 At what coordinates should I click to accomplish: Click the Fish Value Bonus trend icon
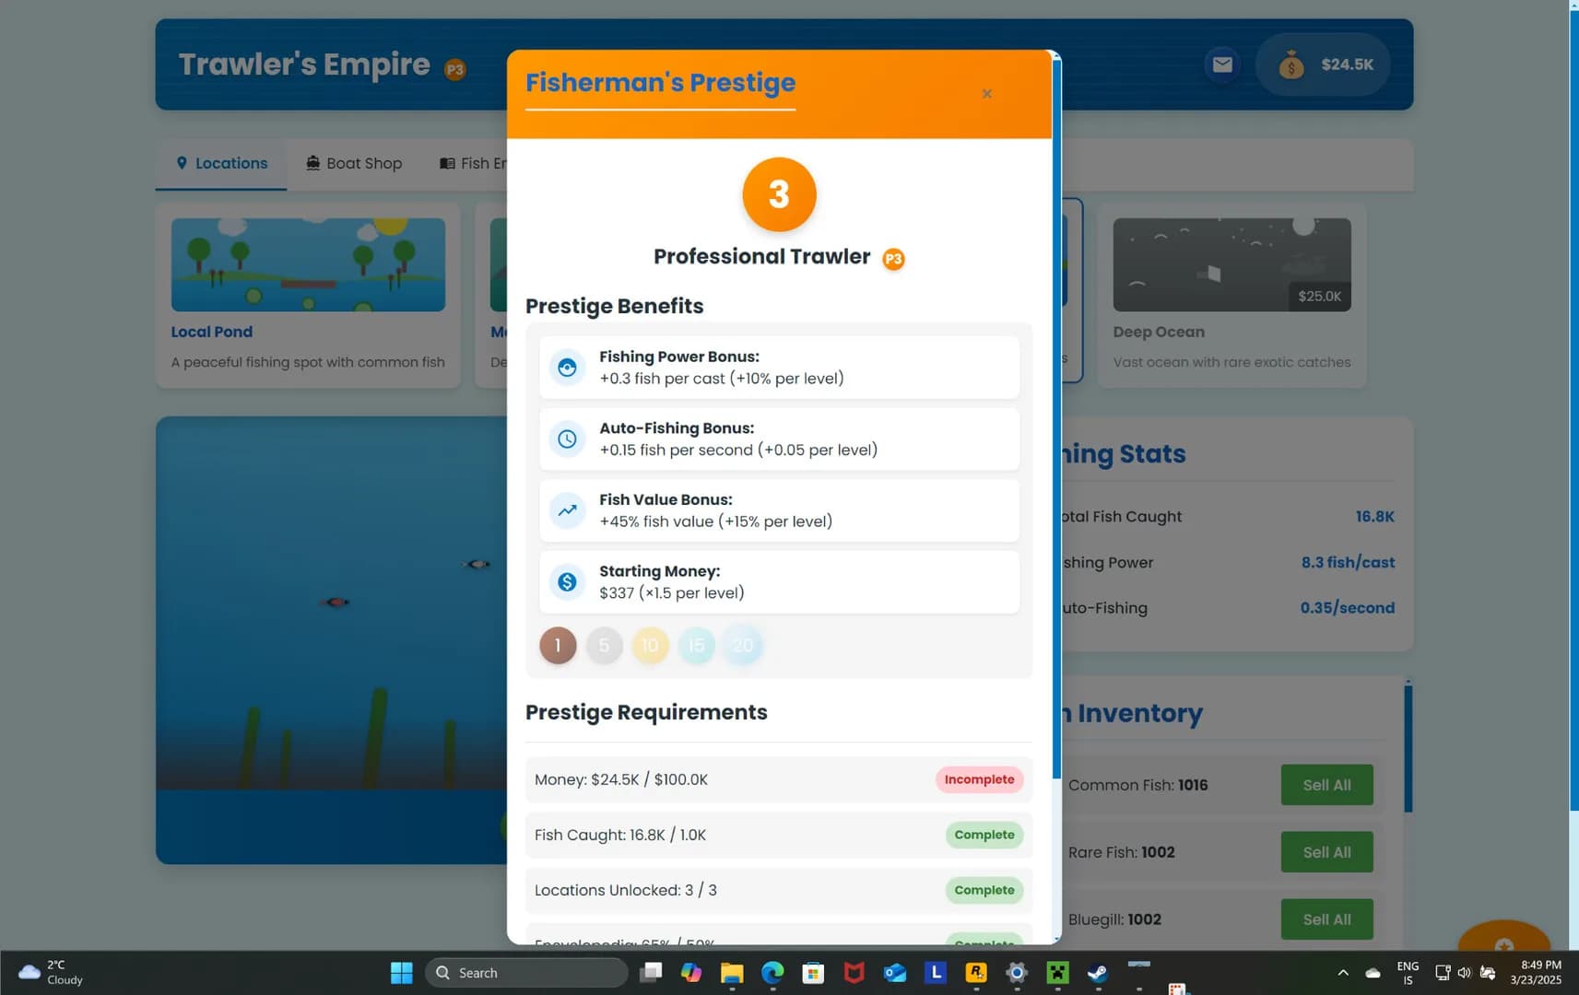click(x=568, y=509)
